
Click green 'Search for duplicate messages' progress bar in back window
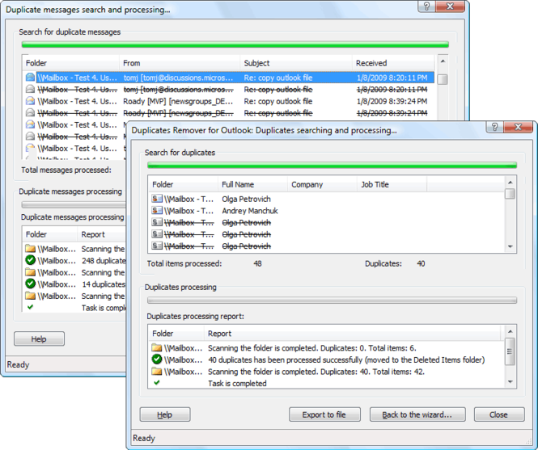tap(235, 44)
